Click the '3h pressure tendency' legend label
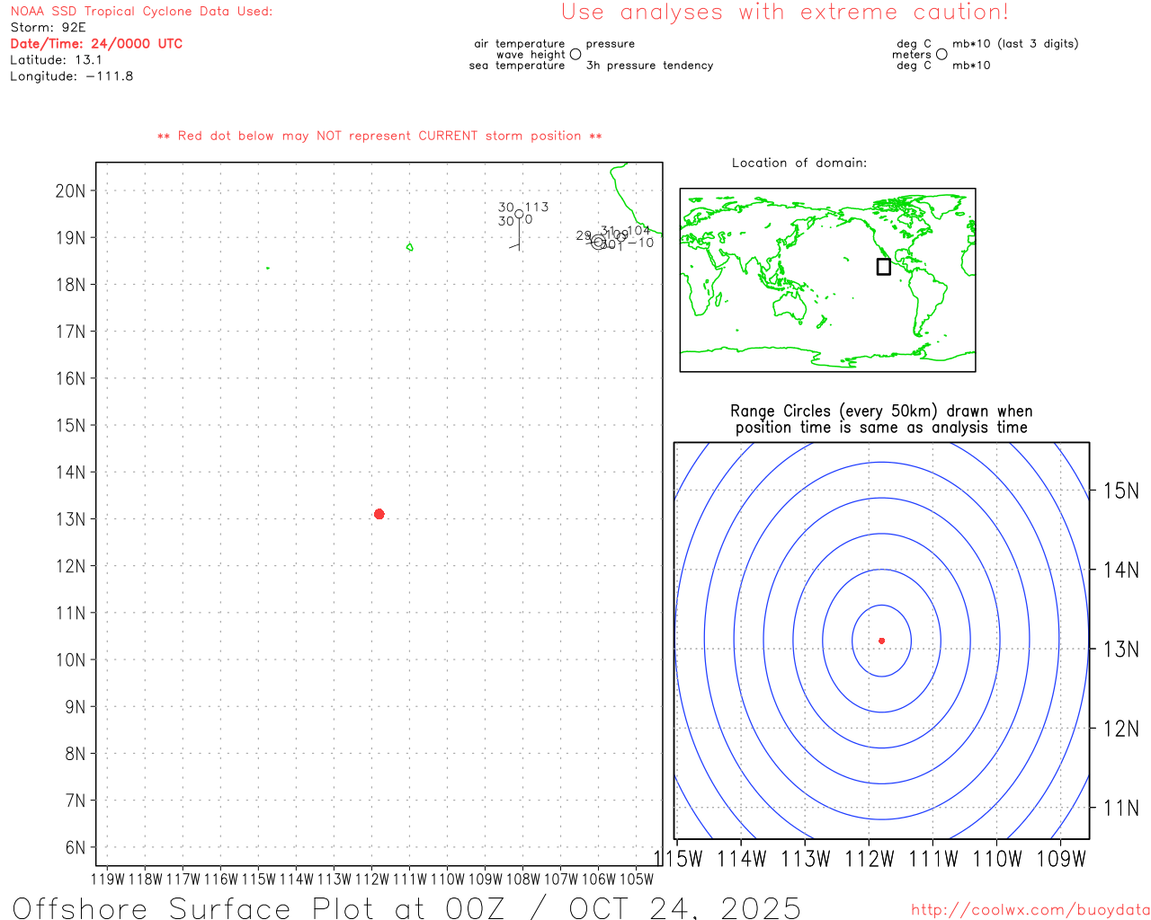1151x920 pixels. [x=649, y=66]
